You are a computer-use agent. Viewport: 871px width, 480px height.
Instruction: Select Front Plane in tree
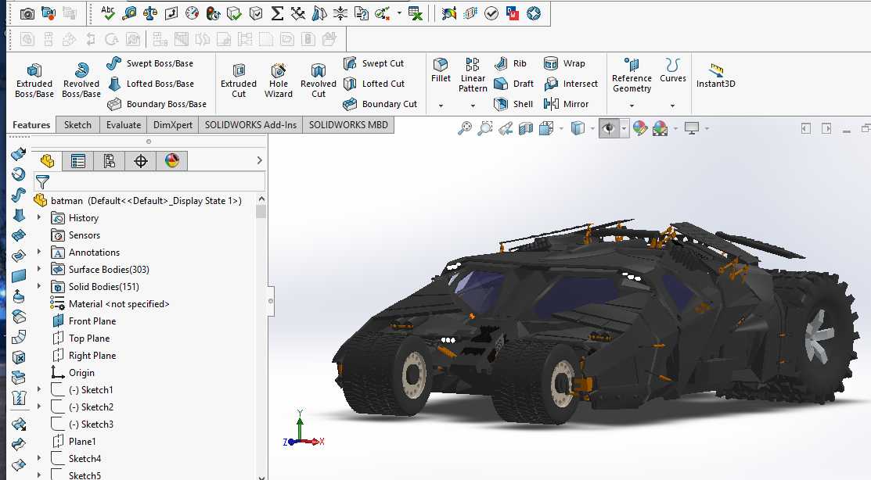84,321
